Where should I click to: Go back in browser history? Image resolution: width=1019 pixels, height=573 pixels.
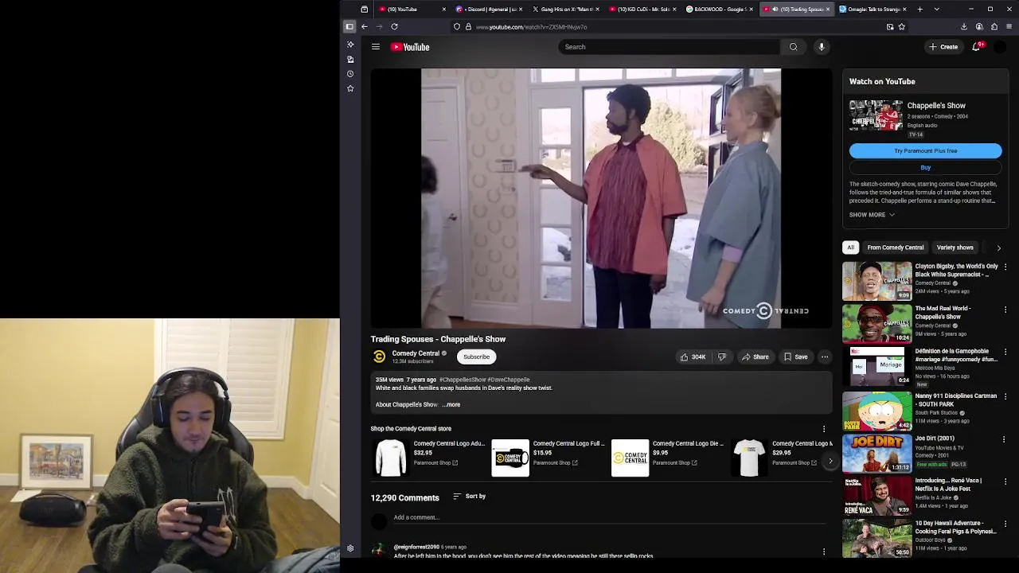pyautogui.click(x=365, y=26)
